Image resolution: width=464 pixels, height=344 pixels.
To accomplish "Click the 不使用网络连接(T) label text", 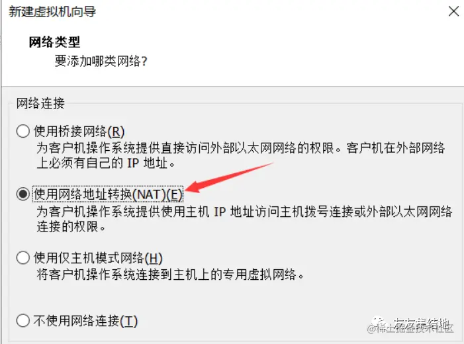I will coord(85,321).
